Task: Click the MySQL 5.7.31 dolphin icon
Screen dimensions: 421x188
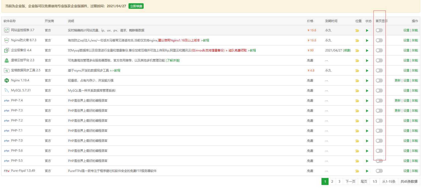Action: click(7, 90)
